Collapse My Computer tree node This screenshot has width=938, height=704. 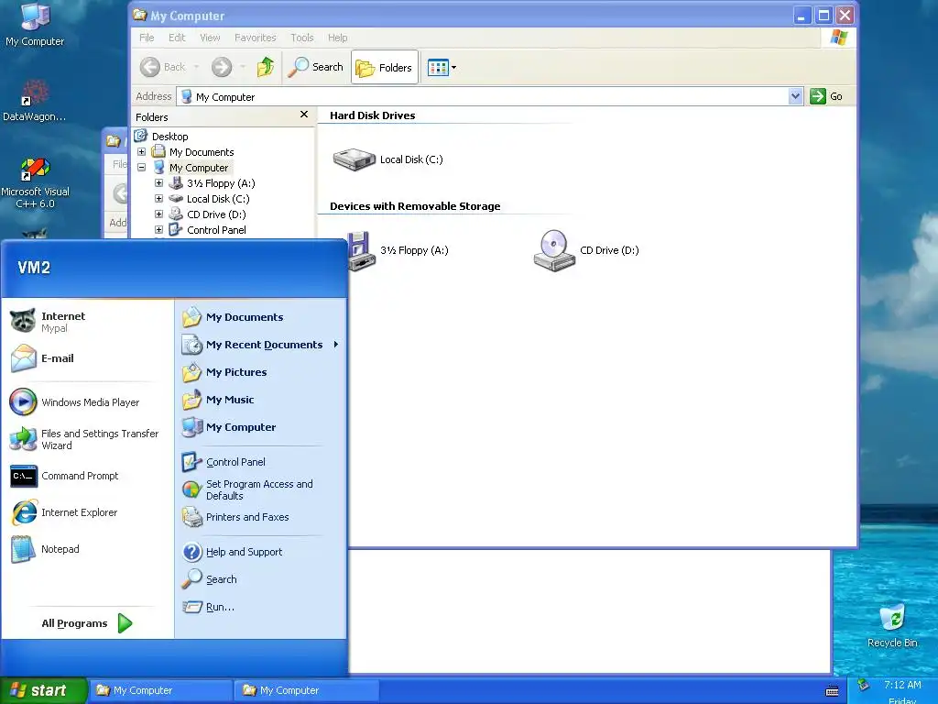tap(142, 168)
